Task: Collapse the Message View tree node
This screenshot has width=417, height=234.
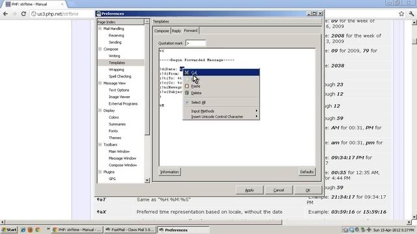Action: pyautogui.click(x=100, y=83)
